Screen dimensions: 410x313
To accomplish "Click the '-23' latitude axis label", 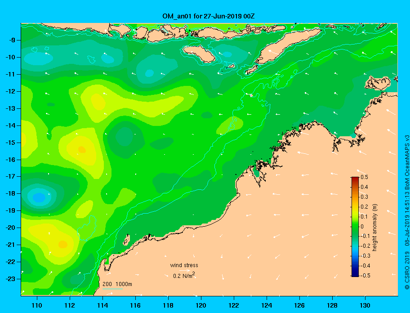I will coord(11,279).
